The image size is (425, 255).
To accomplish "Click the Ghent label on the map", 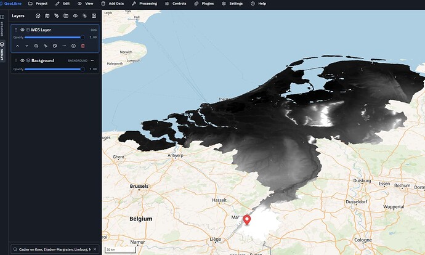I will [118, 157].
